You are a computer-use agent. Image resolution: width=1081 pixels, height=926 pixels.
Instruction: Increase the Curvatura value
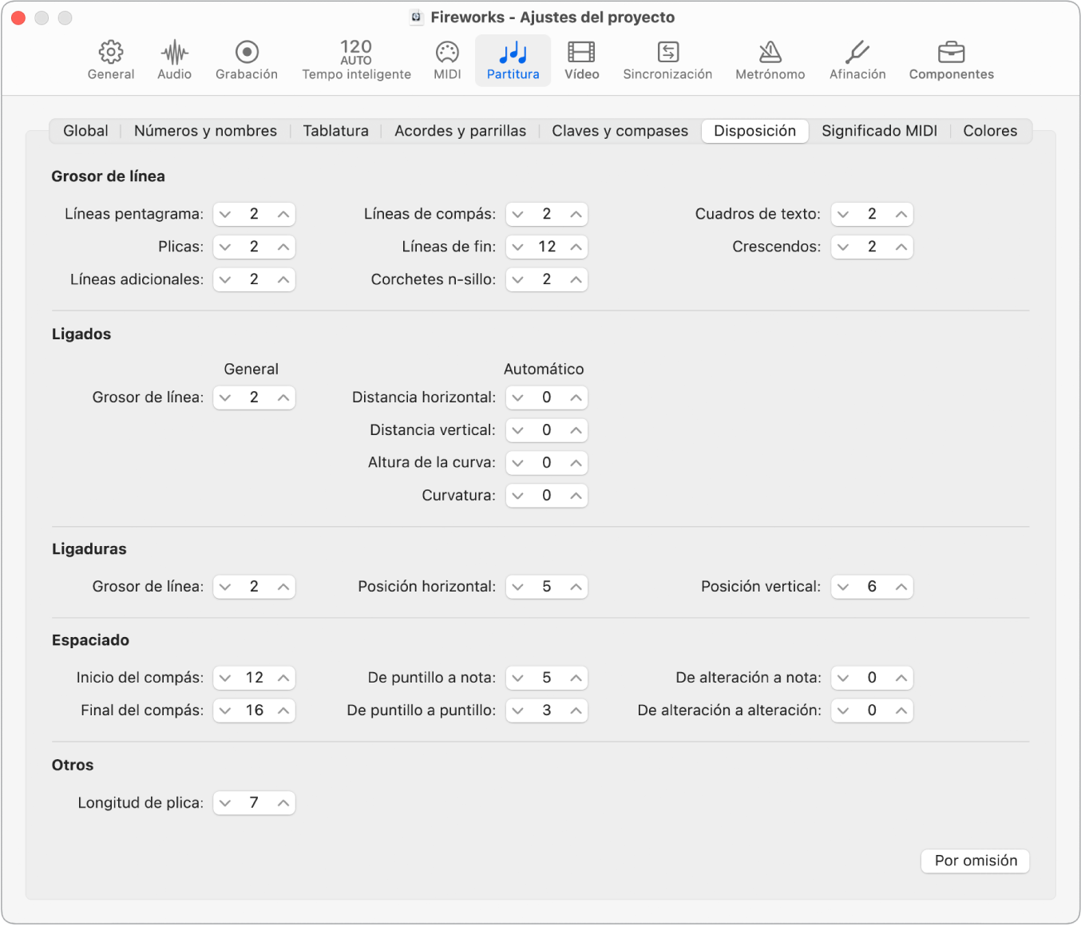click(576, 496)
